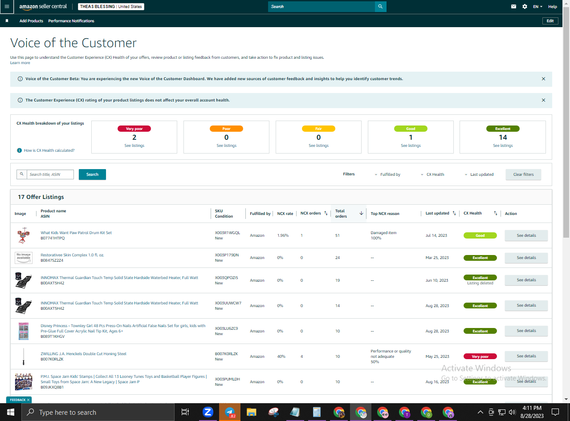Expand the Fulfilled by filter
This screenshot has height=421, width=570.
387,174
